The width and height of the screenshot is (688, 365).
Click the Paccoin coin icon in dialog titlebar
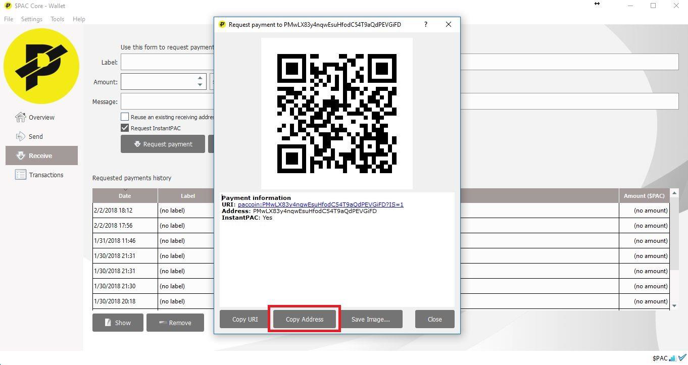click(222, 24)
